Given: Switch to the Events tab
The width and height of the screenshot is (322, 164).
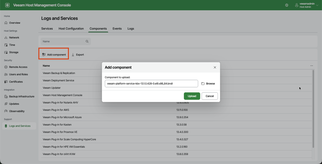Looking at the screenshot, I should [117, 29].
